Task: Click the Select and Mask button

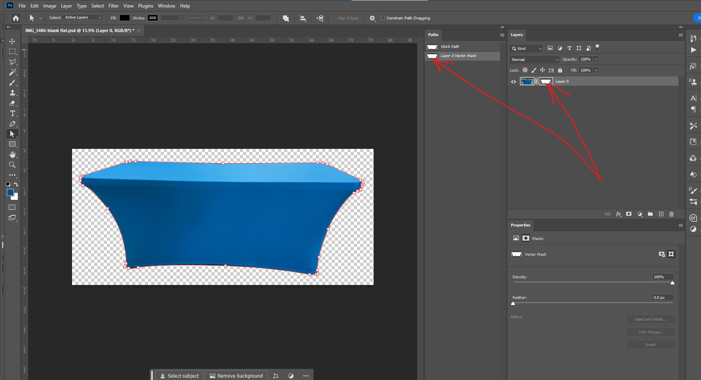Action: tap(650, 319)
